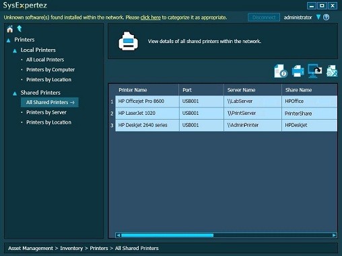Open Printers by Location under Shared Printers
The image size is (342, 256).
click(48, 122)
